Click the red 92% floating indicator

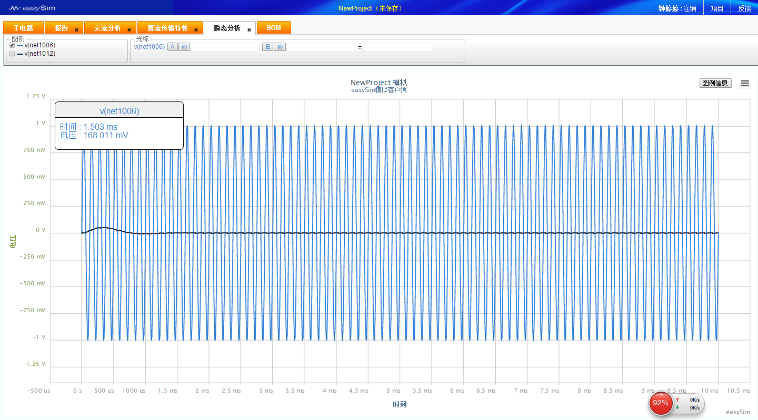(x=660, y=403)
